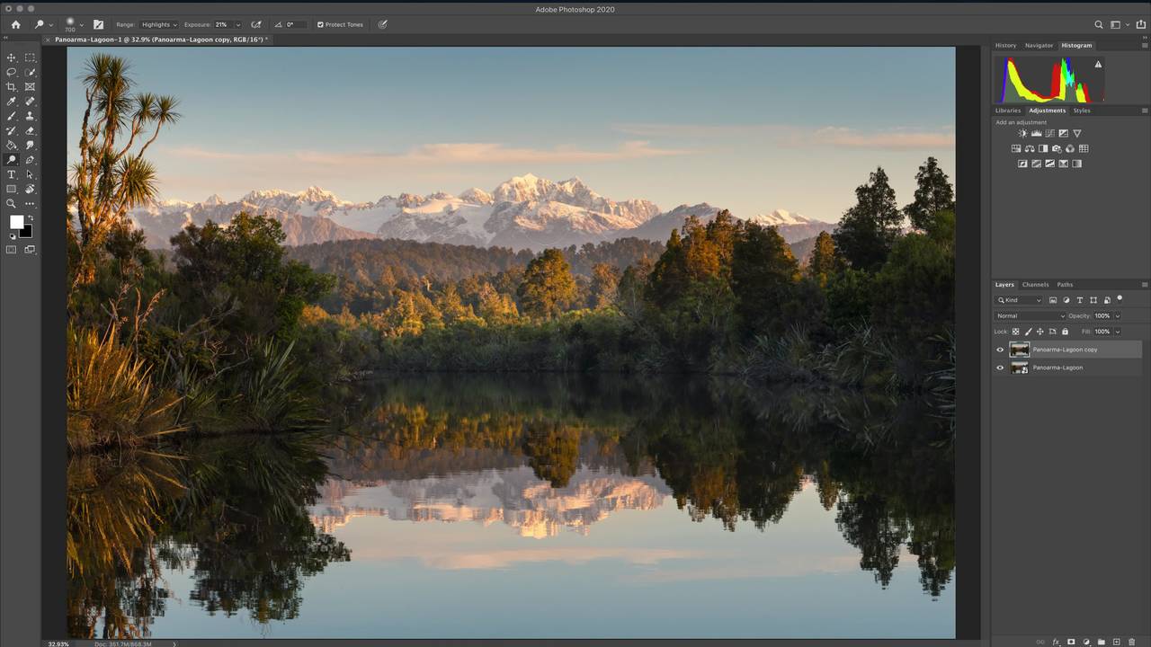Toggle visibility of the Panoarma-Lagoon layer
1151x647 pixels.
1000,368
